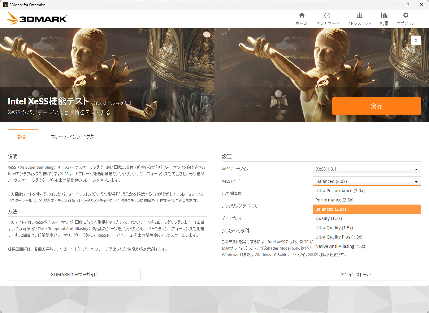
Task: Click the 出力解像度 label
Action: pyautogui.click(x=232, y=194)
